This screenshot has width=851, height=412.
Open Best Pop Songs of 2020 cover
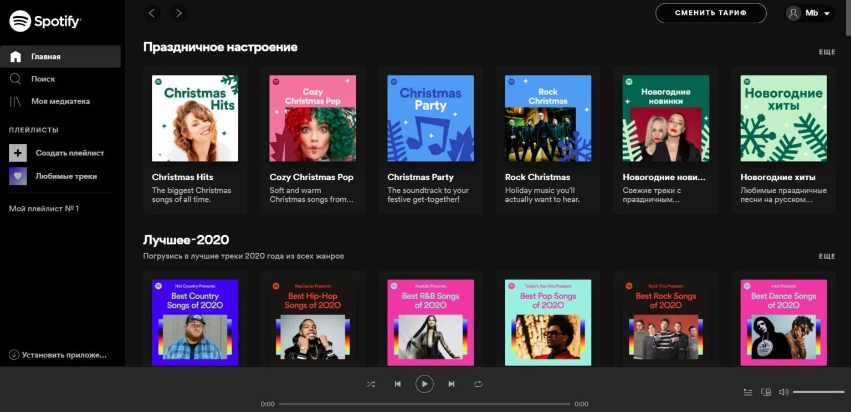548,322
